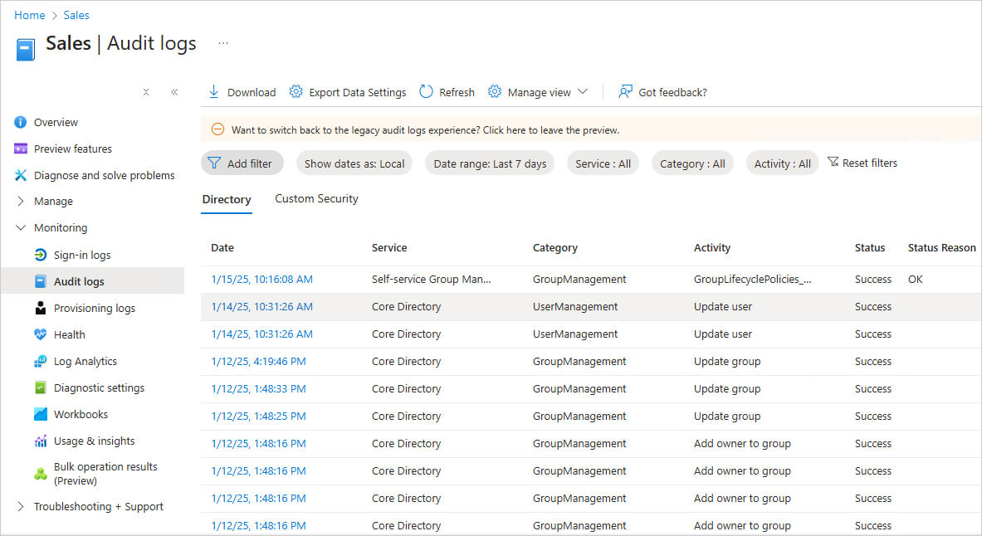Image resolution: width=982 pixels, height=536 pixels.
Task: Click the Diagnostic settings icon
Action: pos(41,387)
